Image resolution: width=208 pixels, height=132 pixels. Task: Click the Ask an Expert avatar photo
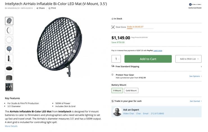point(118,112)
